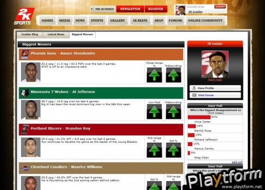Open Brandon Roy's player photo
The image size is (265, 190).
(x=31, y=147)
